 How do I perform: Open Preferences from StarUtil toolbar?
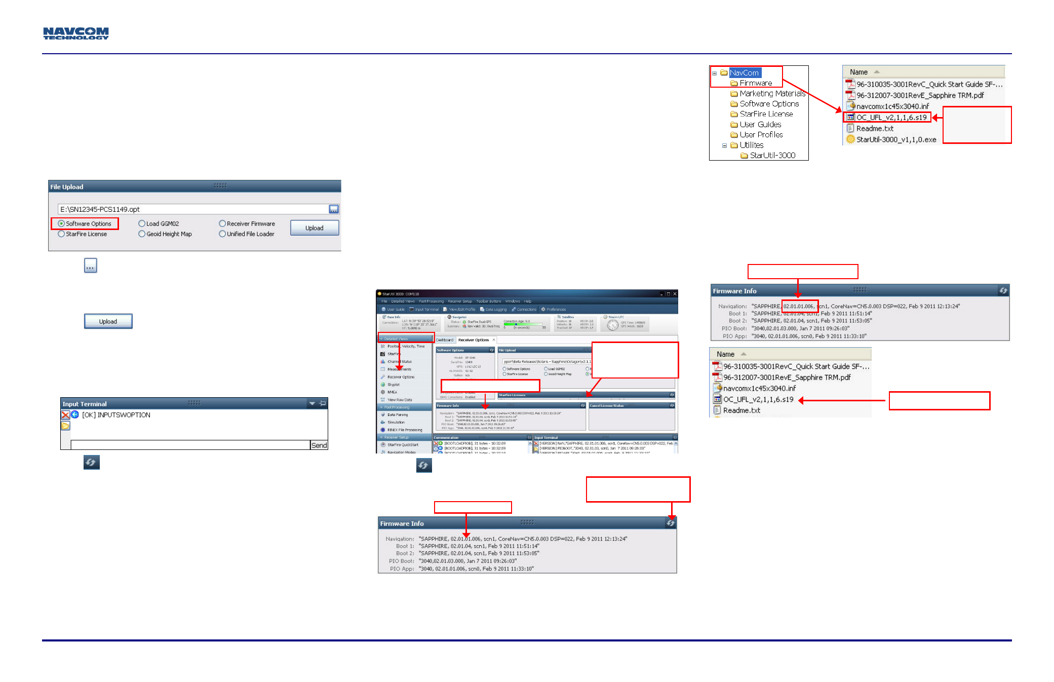[x=554, y=310]
